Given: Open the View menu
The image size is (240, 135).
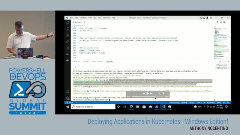Looking at the screenshot, I should click(x=90, y=18).
